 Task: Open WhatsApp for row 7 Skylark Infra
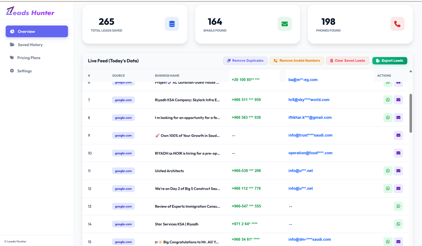(388, 100)
